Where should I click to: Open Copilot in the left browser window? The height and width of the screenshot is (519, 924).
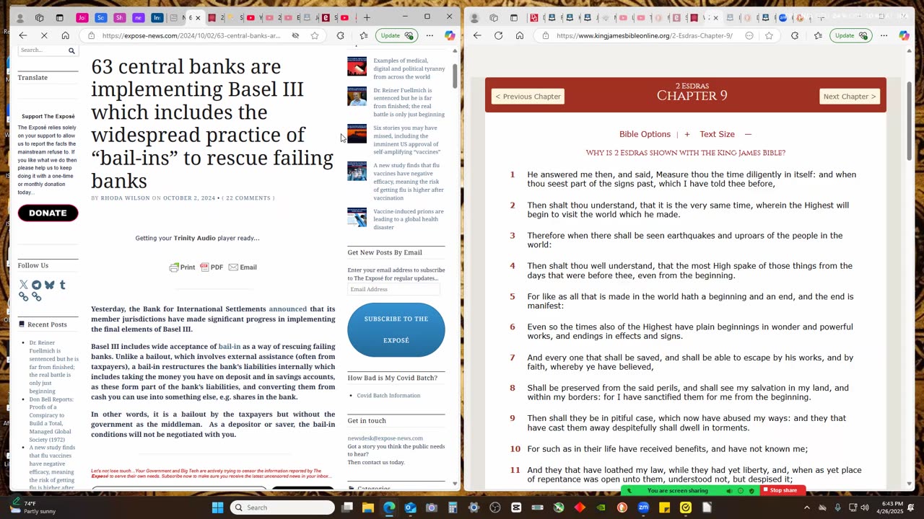point(450,35)
